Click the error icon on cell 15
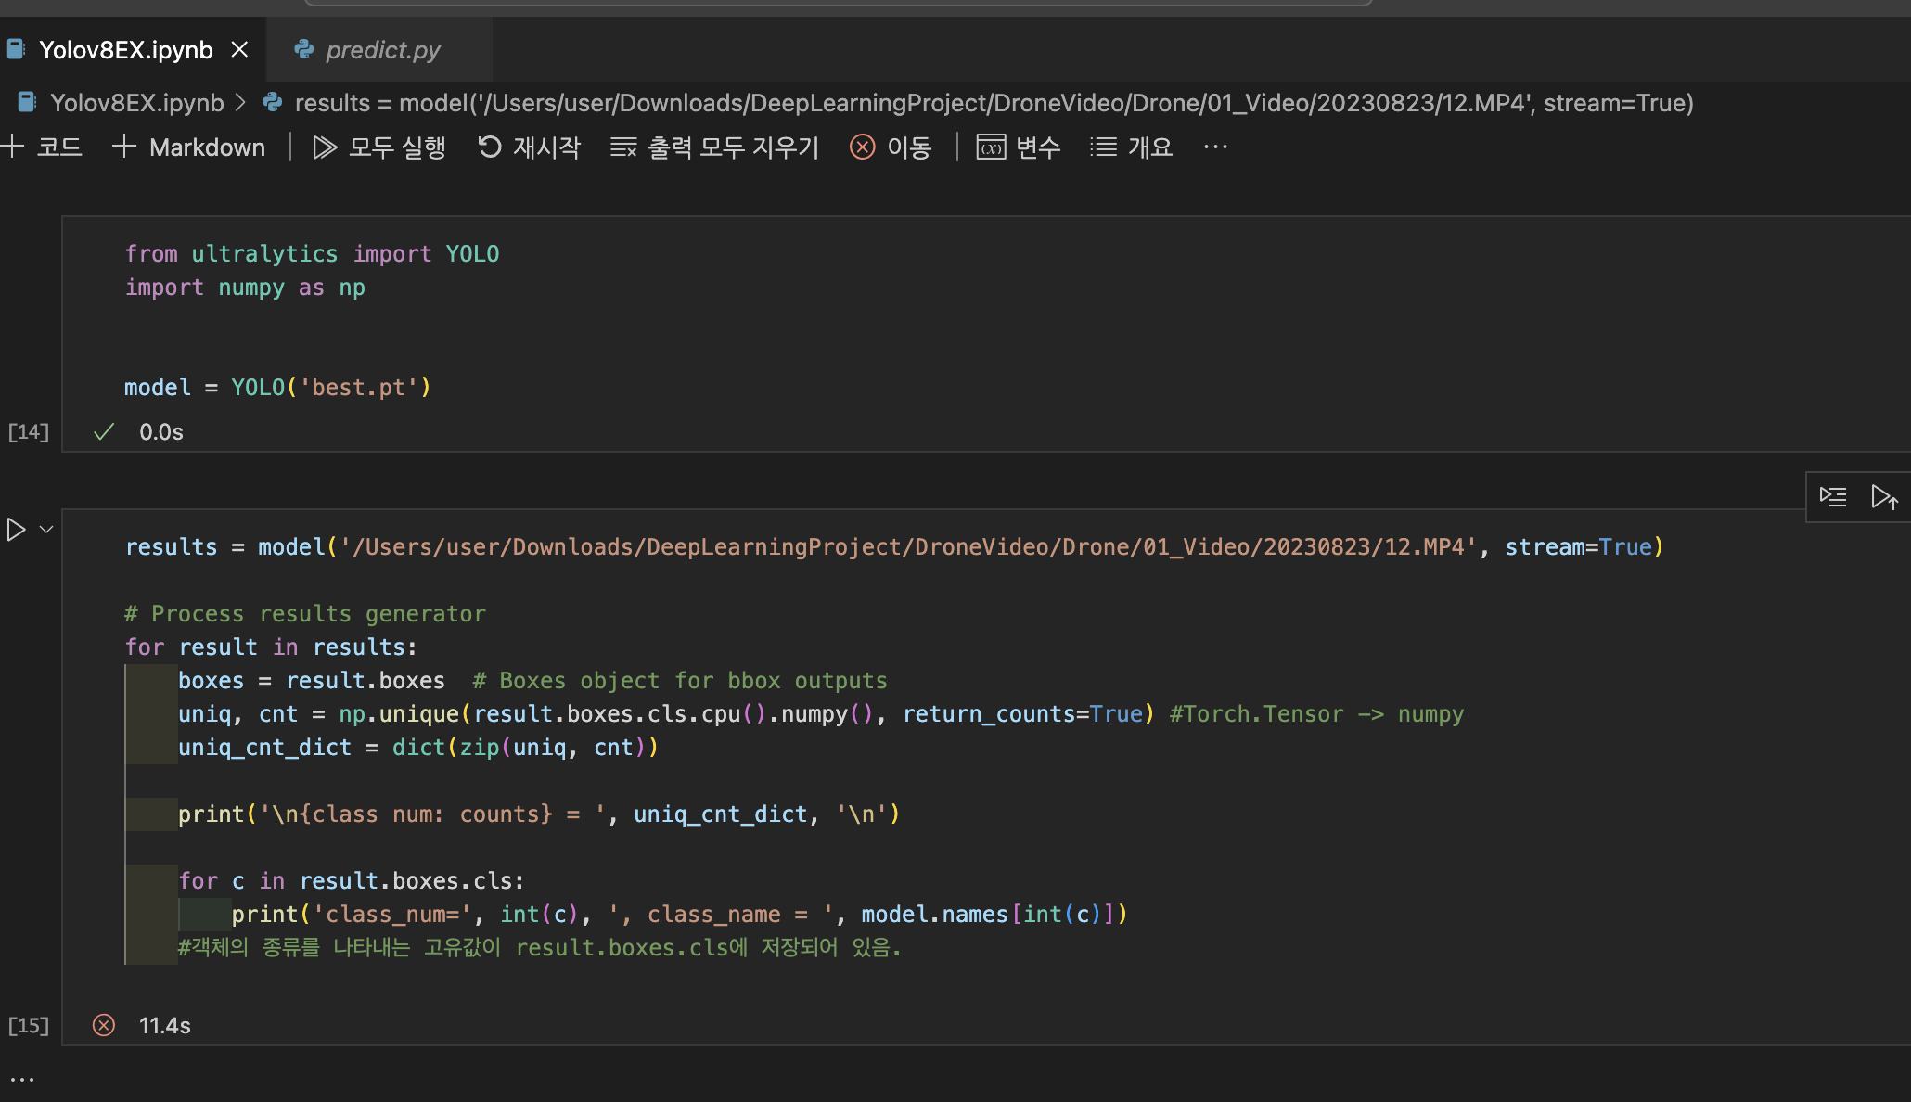The height and width of the screenshot is (1102, 1911). [104, 1025]
